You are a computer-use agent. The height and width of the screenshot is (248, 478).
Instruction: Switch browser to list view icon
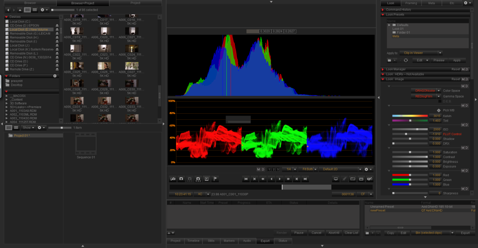point(34,10)
